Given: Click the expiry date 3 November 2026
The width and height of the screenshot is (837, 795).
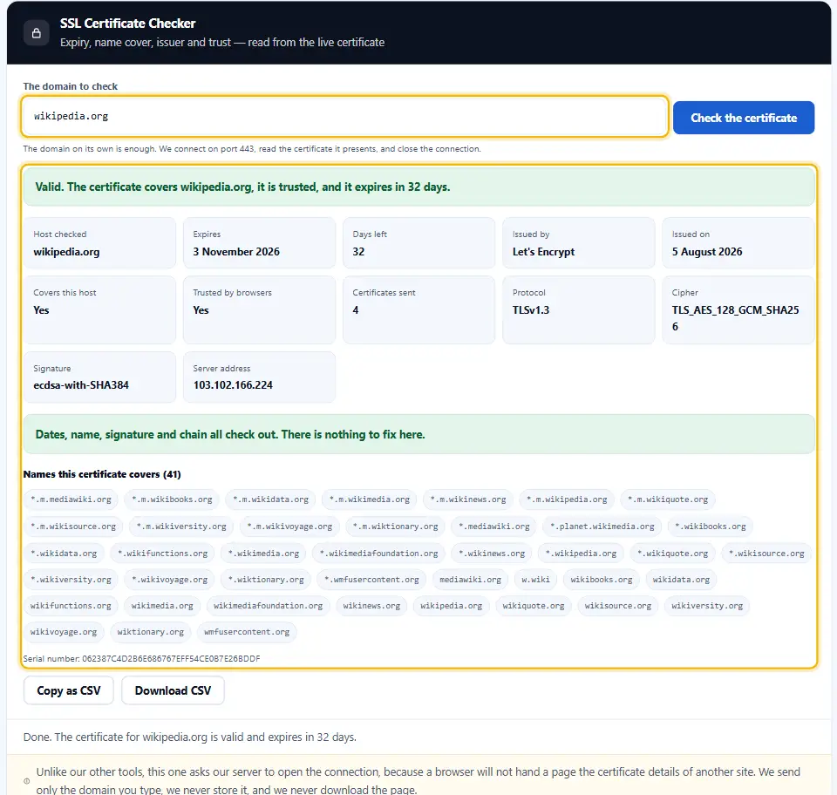Looking at the screenshot, I should pos(236,252).
